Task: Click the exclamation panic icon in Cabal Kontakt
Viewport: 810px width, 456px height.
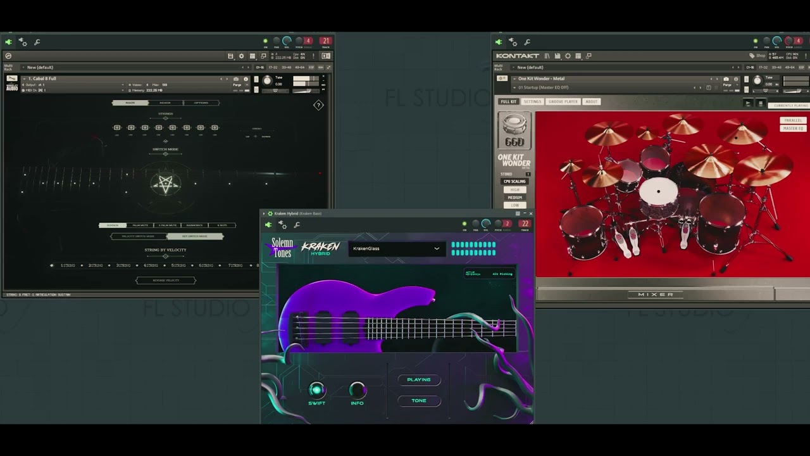Action: pos(313,56)
